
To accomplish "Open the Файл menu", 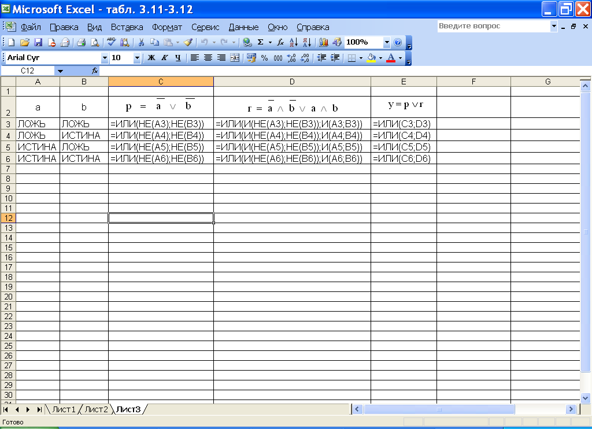I will tap(31, 27).
